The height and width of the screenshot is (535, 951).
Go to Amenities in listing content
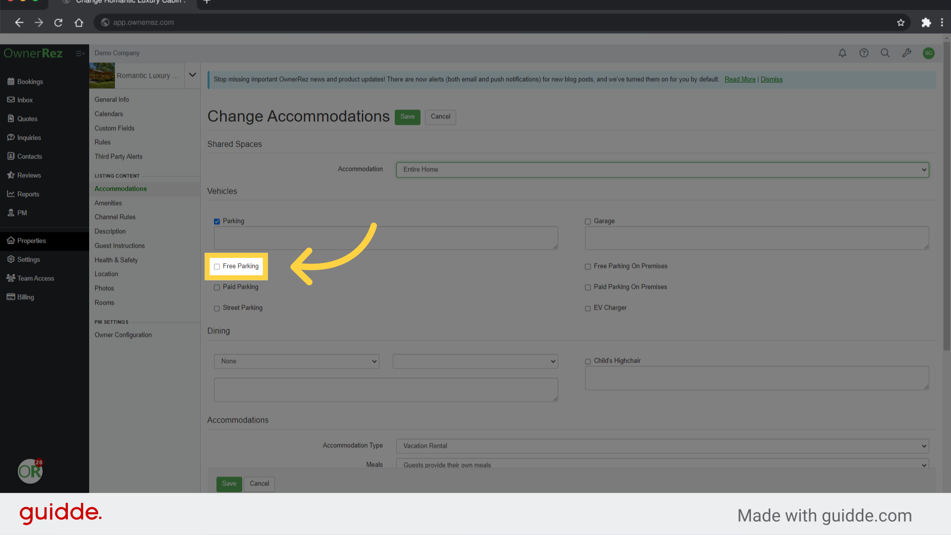(x=108, y=203)
